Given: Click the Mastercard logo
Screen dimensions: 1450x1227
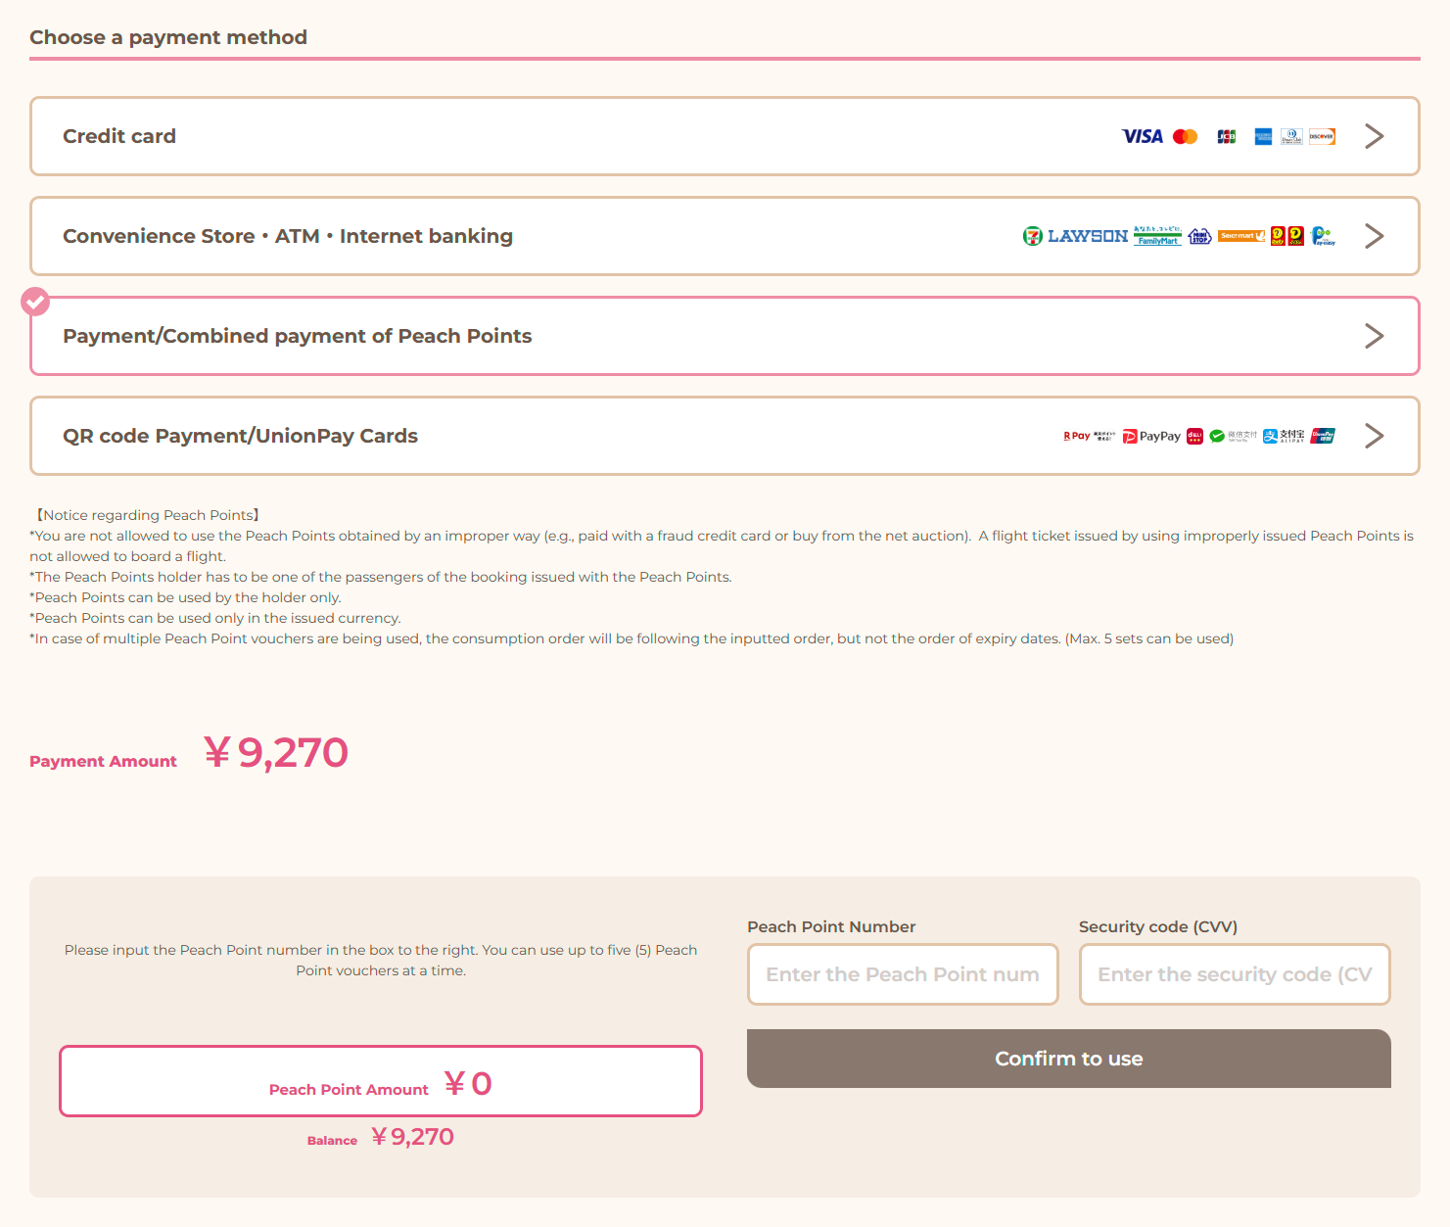Looking at the screenshot, I should tap(1186, 136).
